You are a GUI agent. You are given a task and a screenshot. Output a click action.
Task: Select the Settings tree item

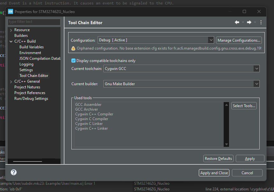[26, 70]
